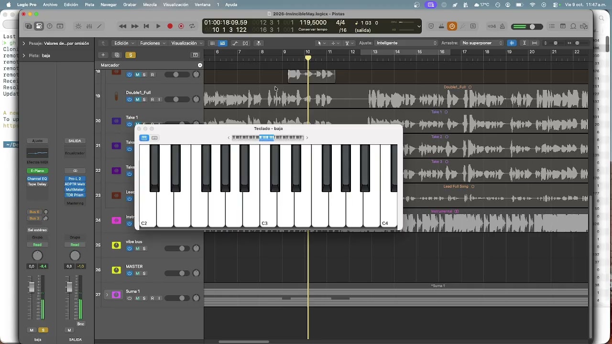Expand the Suma 1 track stack
612x344 pixels.
[x=107, y=295]
